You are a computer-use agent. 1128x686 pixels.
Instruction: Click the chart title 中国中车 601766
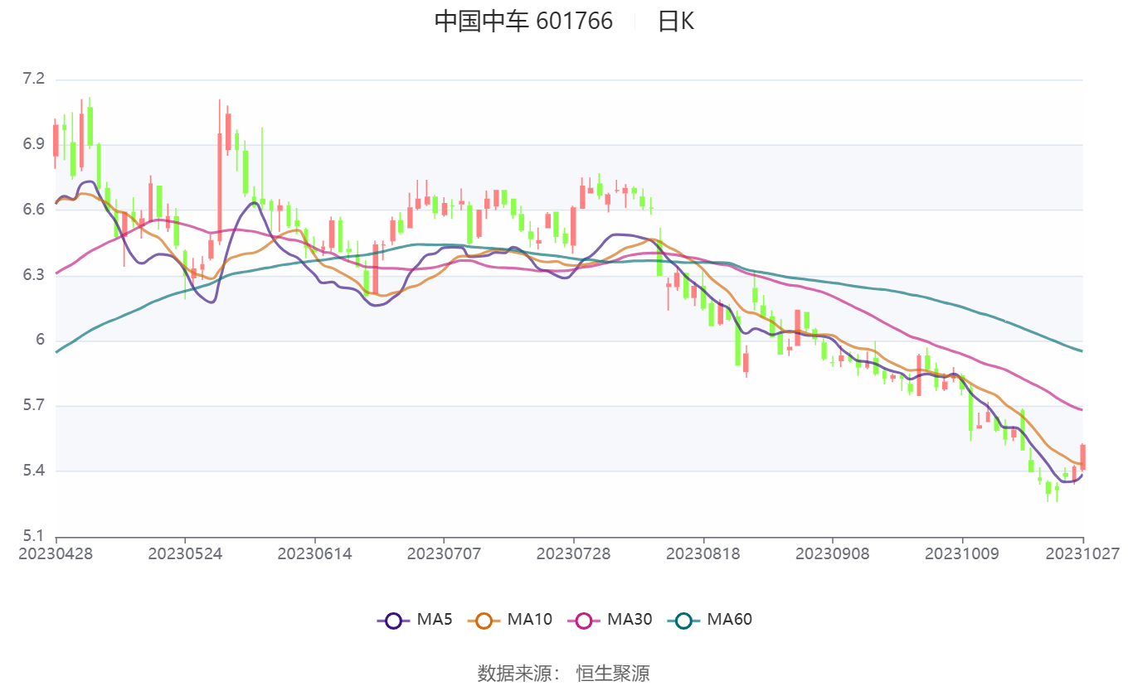[x=523, y=22]
